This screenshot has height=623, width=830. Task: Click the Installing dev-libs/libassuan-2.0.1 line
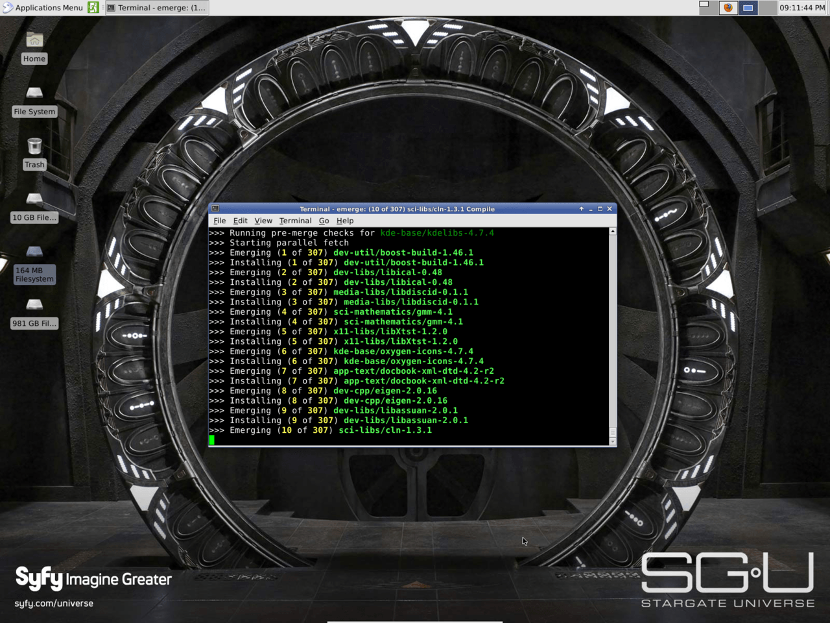[338, 421]
